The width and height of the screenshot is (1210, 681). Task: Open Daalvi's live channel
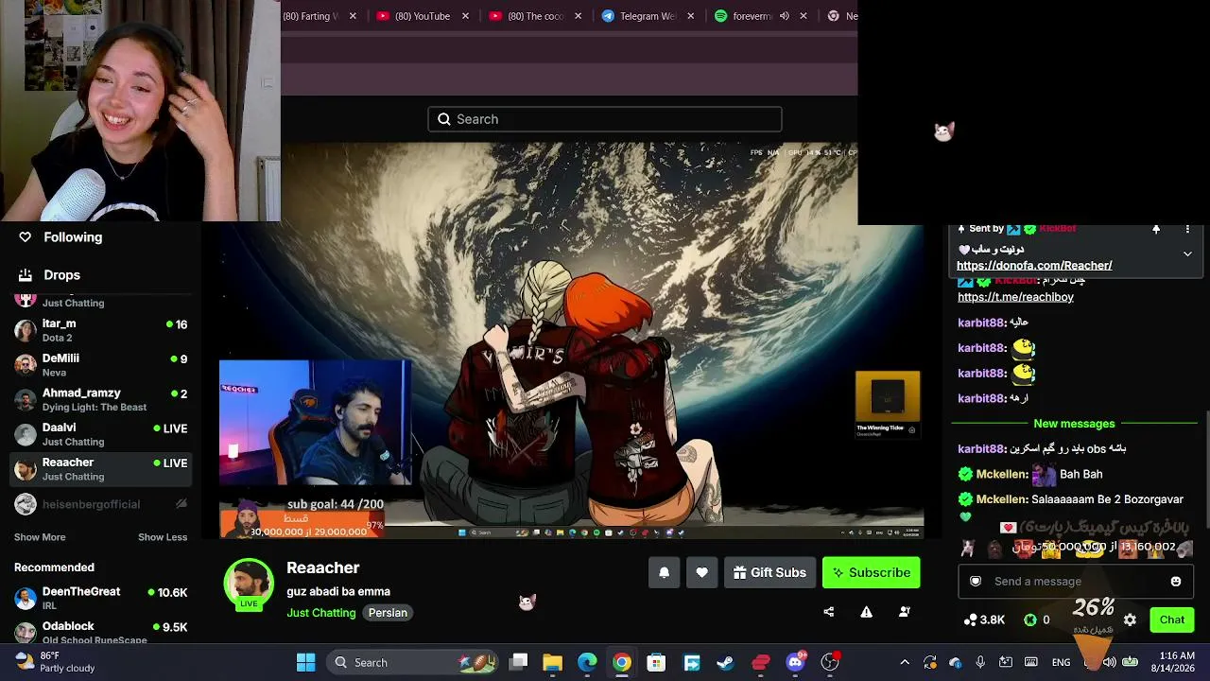100,434
